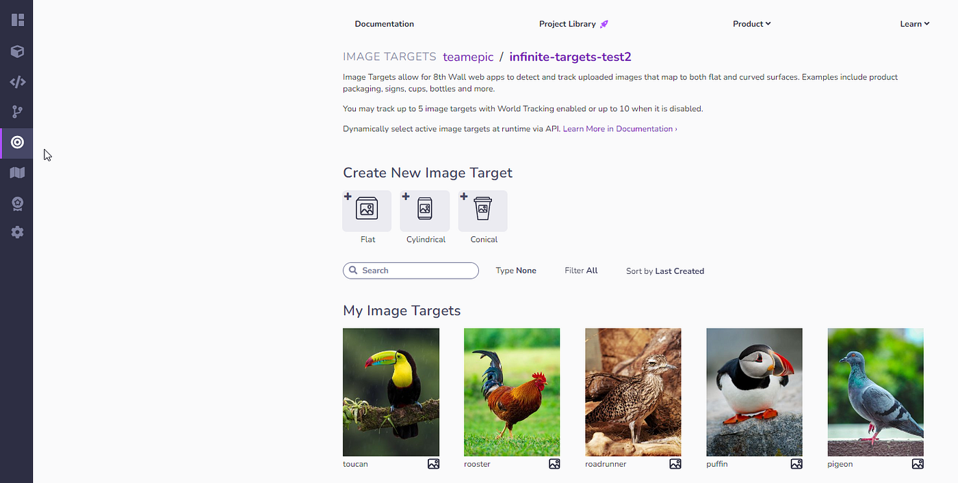Screen dimensions: 958x483
Task: Open the dashboard icon in sidebar
Action: (x=18, y=20)
